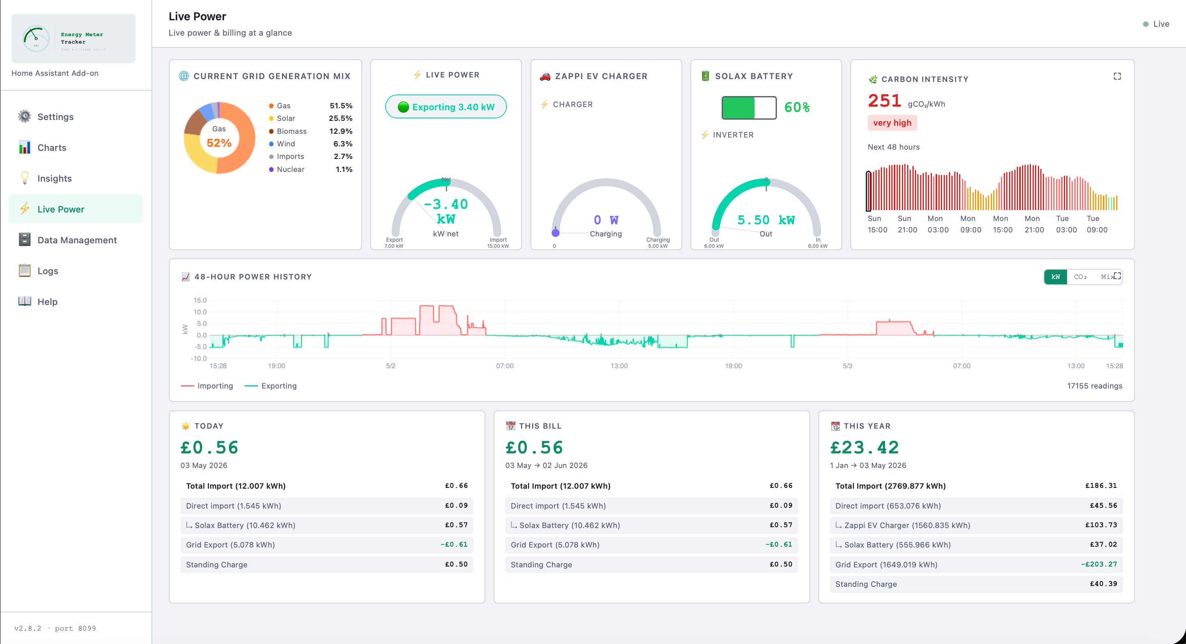Click the battery icon next to Solax Battery title

[x=705, y=76]
